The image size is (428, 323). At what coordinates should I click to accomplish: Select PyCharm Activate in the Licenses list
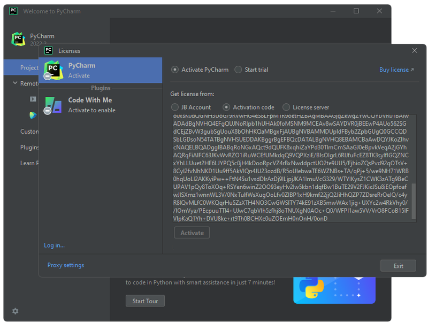tap(101, 70)
